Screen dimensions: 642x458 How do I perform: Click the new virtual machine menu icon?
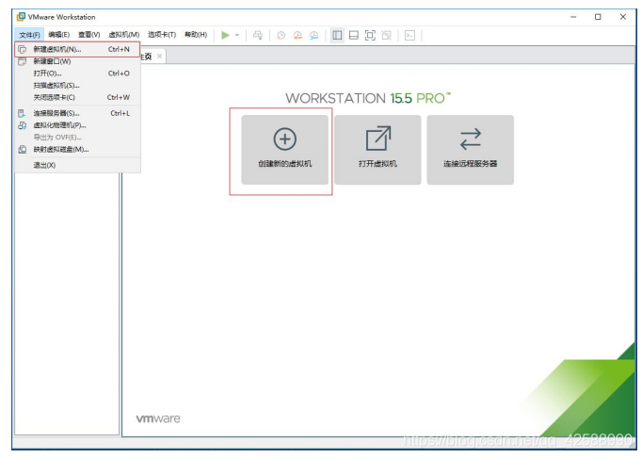(23, 49)
